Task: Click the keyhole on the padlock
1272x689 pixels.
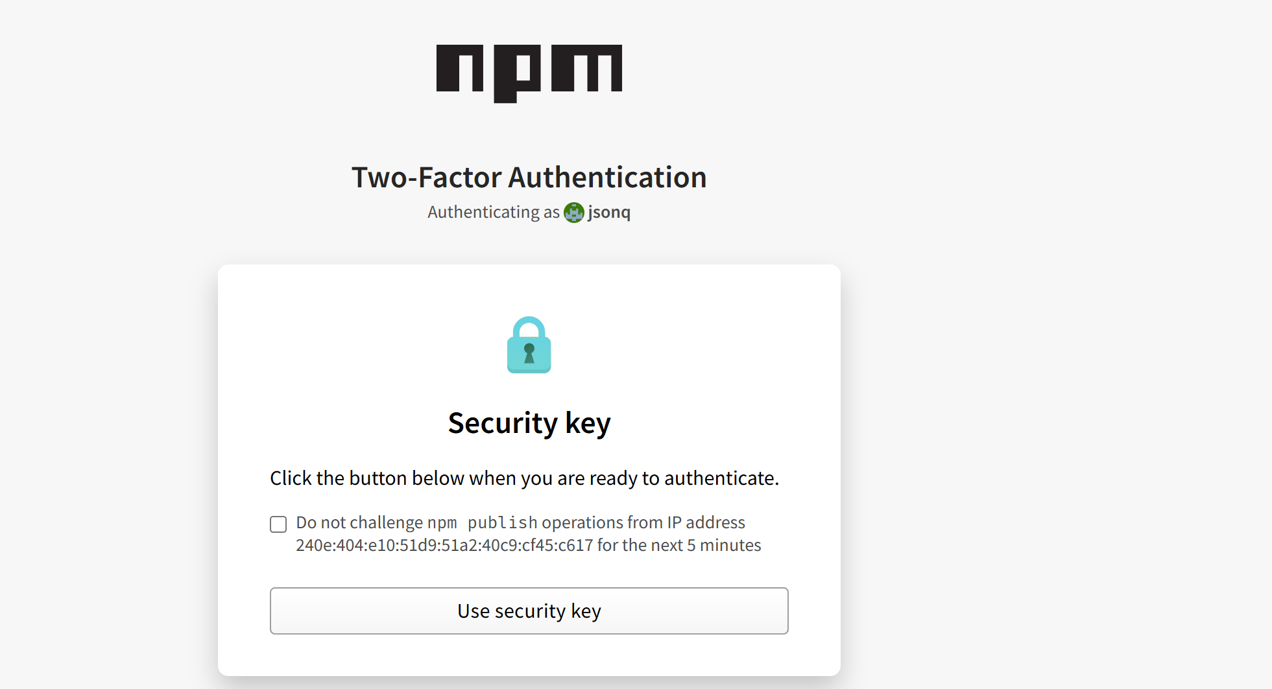Action: (529, 353)
